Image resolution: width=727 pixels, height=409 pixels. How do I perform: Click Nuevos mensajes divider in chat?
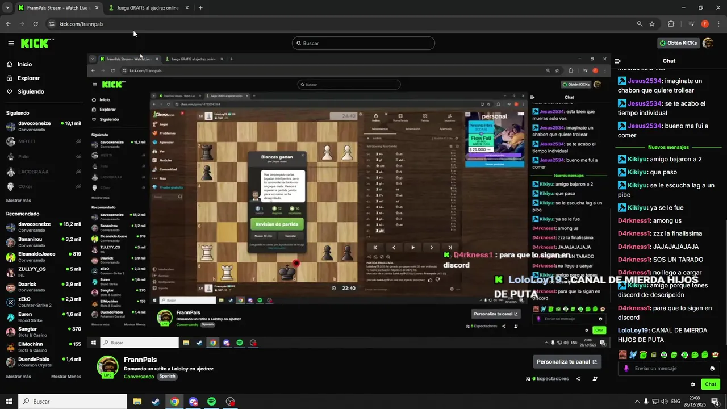668,147
